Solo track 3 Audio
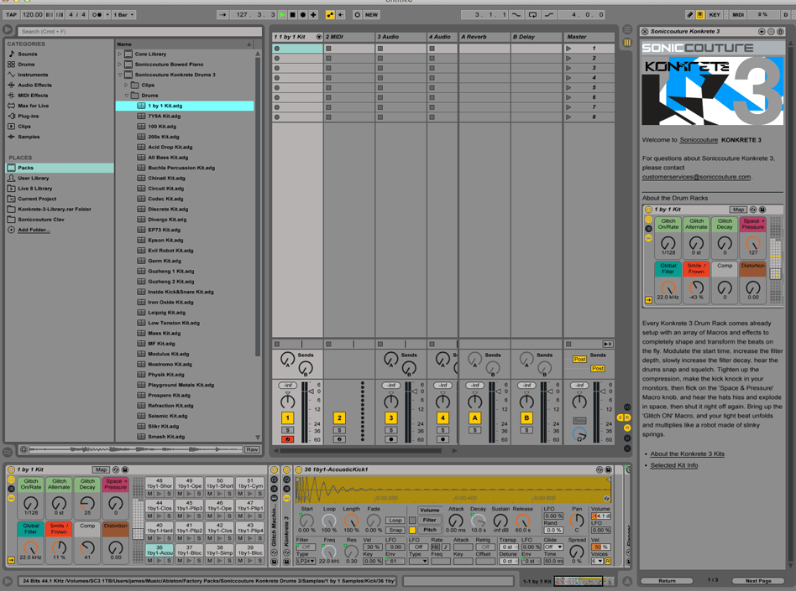The width and height of the screenshot is (796, 591). pyautogui.click(x=391, y=430)
